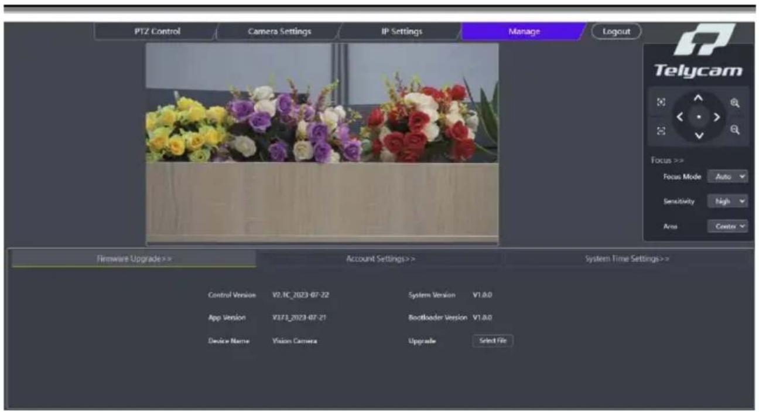Collapse the Focus >> section header
Screen dimensions: 759x412
point(667,160)
